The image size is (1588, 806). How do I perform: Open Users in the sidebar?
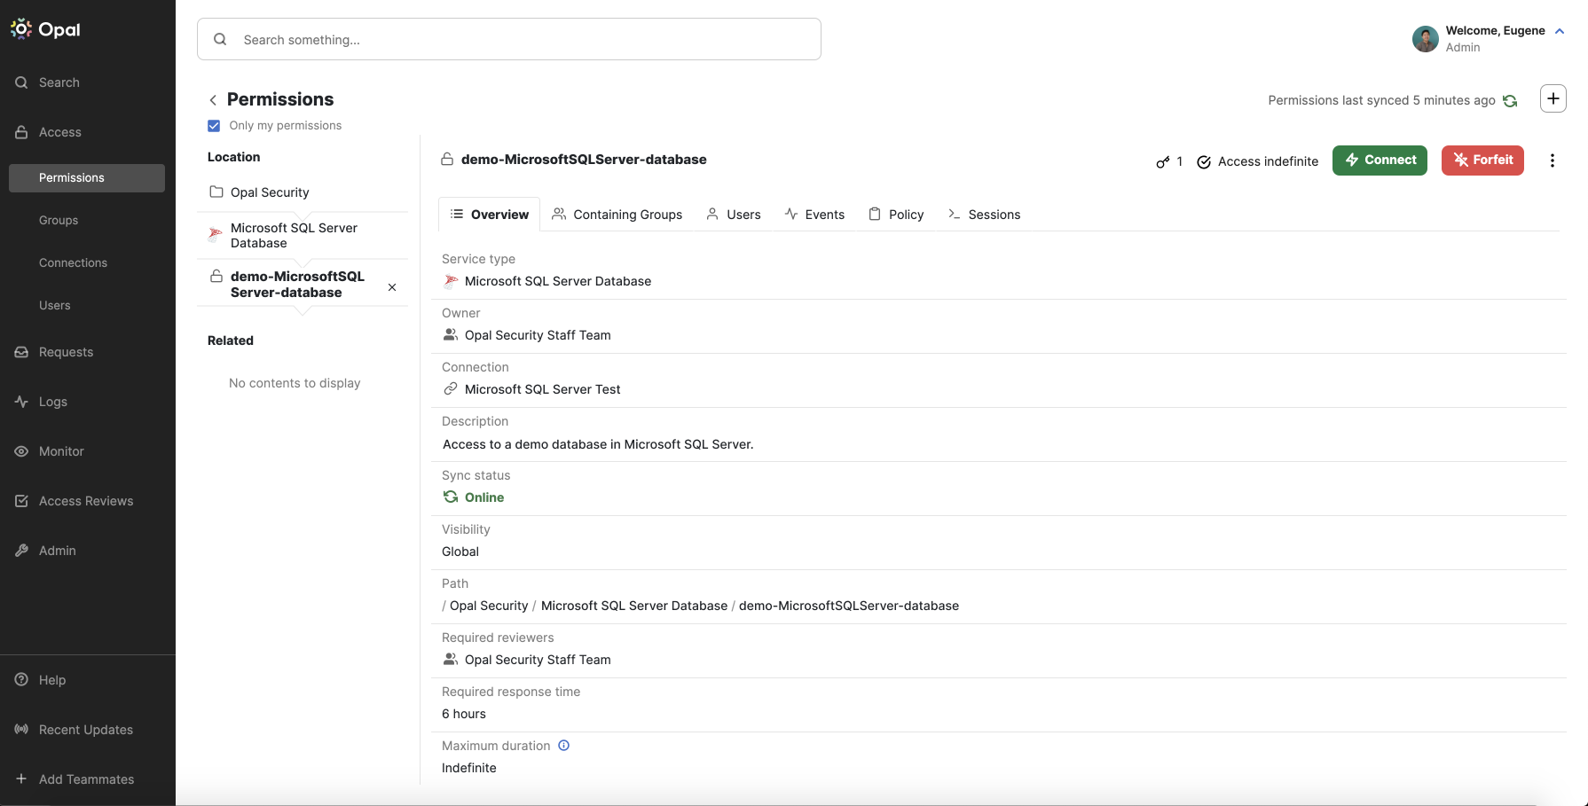point(55,306)
